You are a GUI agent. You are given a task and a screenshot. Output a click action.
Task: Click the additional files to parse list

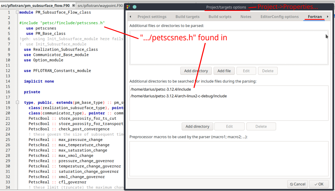[x=229, y=47]
